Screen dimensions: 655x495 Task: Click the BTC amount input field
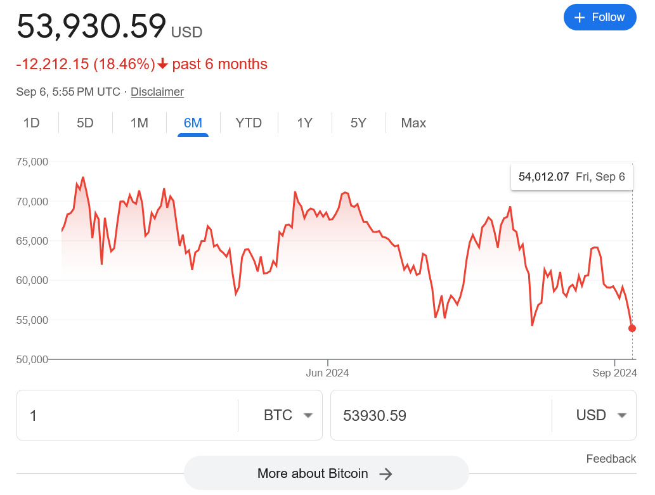tap(127, 416)
